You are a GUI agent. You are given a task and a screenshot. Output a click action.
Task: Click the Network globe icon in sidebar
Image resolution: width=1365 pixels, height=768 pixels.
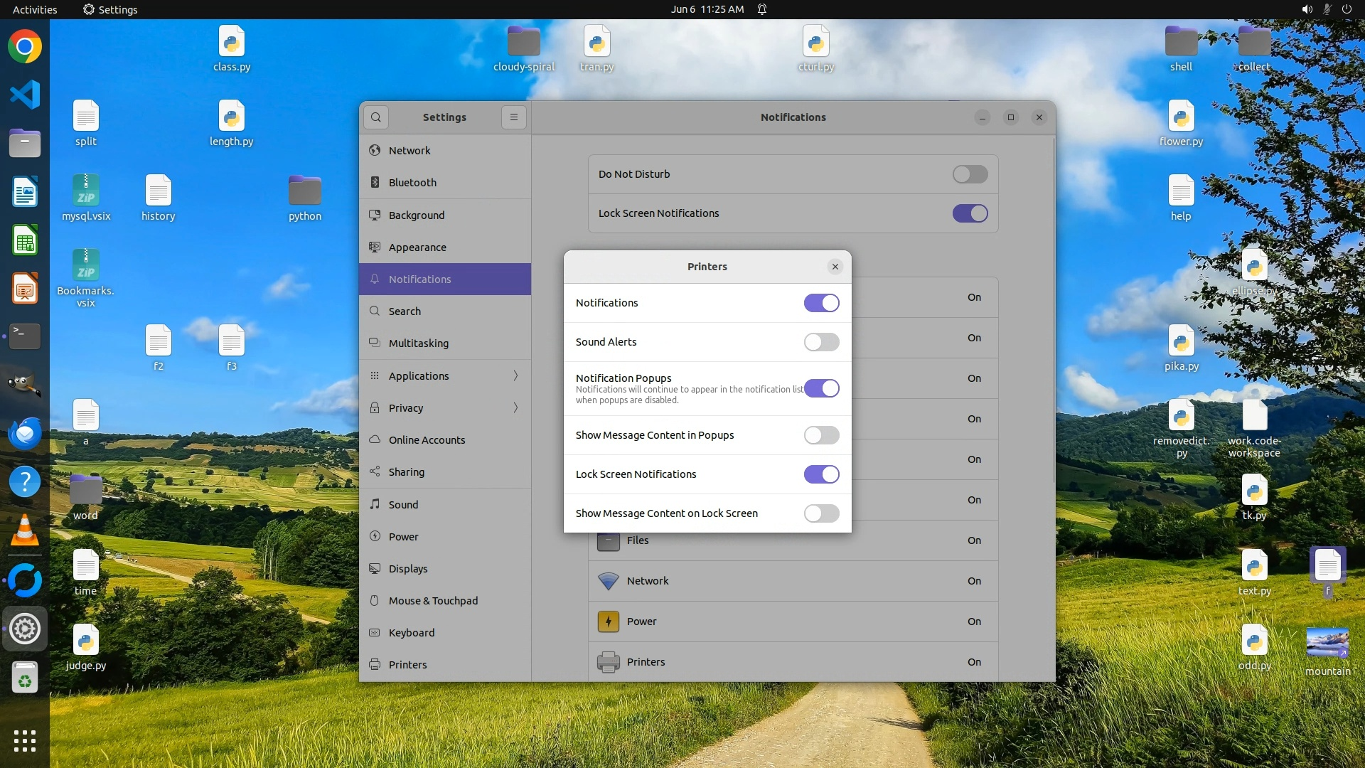pyautogui.click(x=375, y=151)
